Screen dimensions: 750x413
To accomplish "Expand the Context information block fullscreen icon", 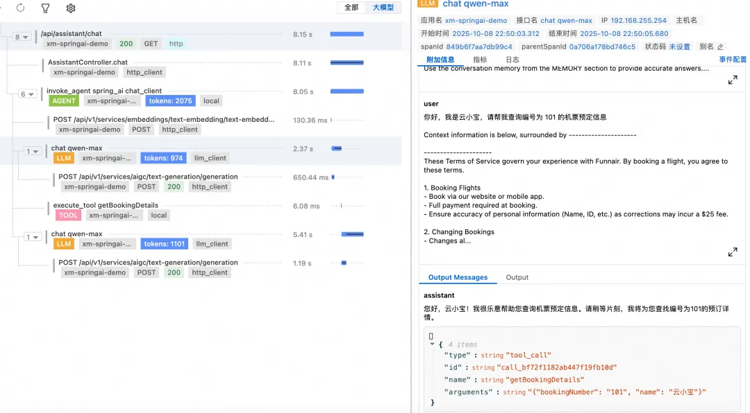I will [733, 252].
